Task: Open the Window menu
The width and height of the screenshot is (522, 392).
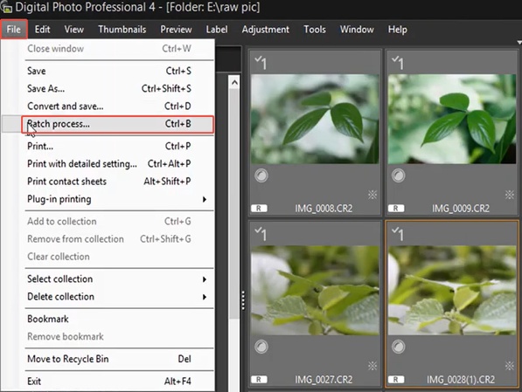Action: tap(357, 30)
